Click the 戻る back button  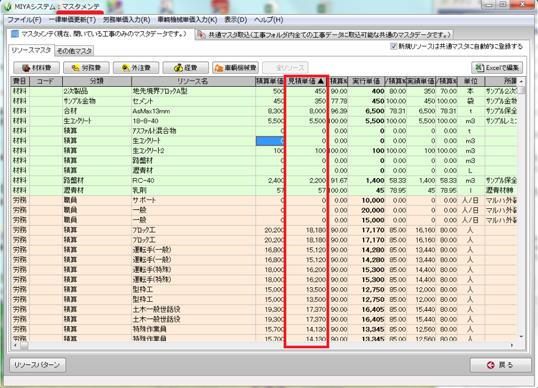click(x=500, y=365)
